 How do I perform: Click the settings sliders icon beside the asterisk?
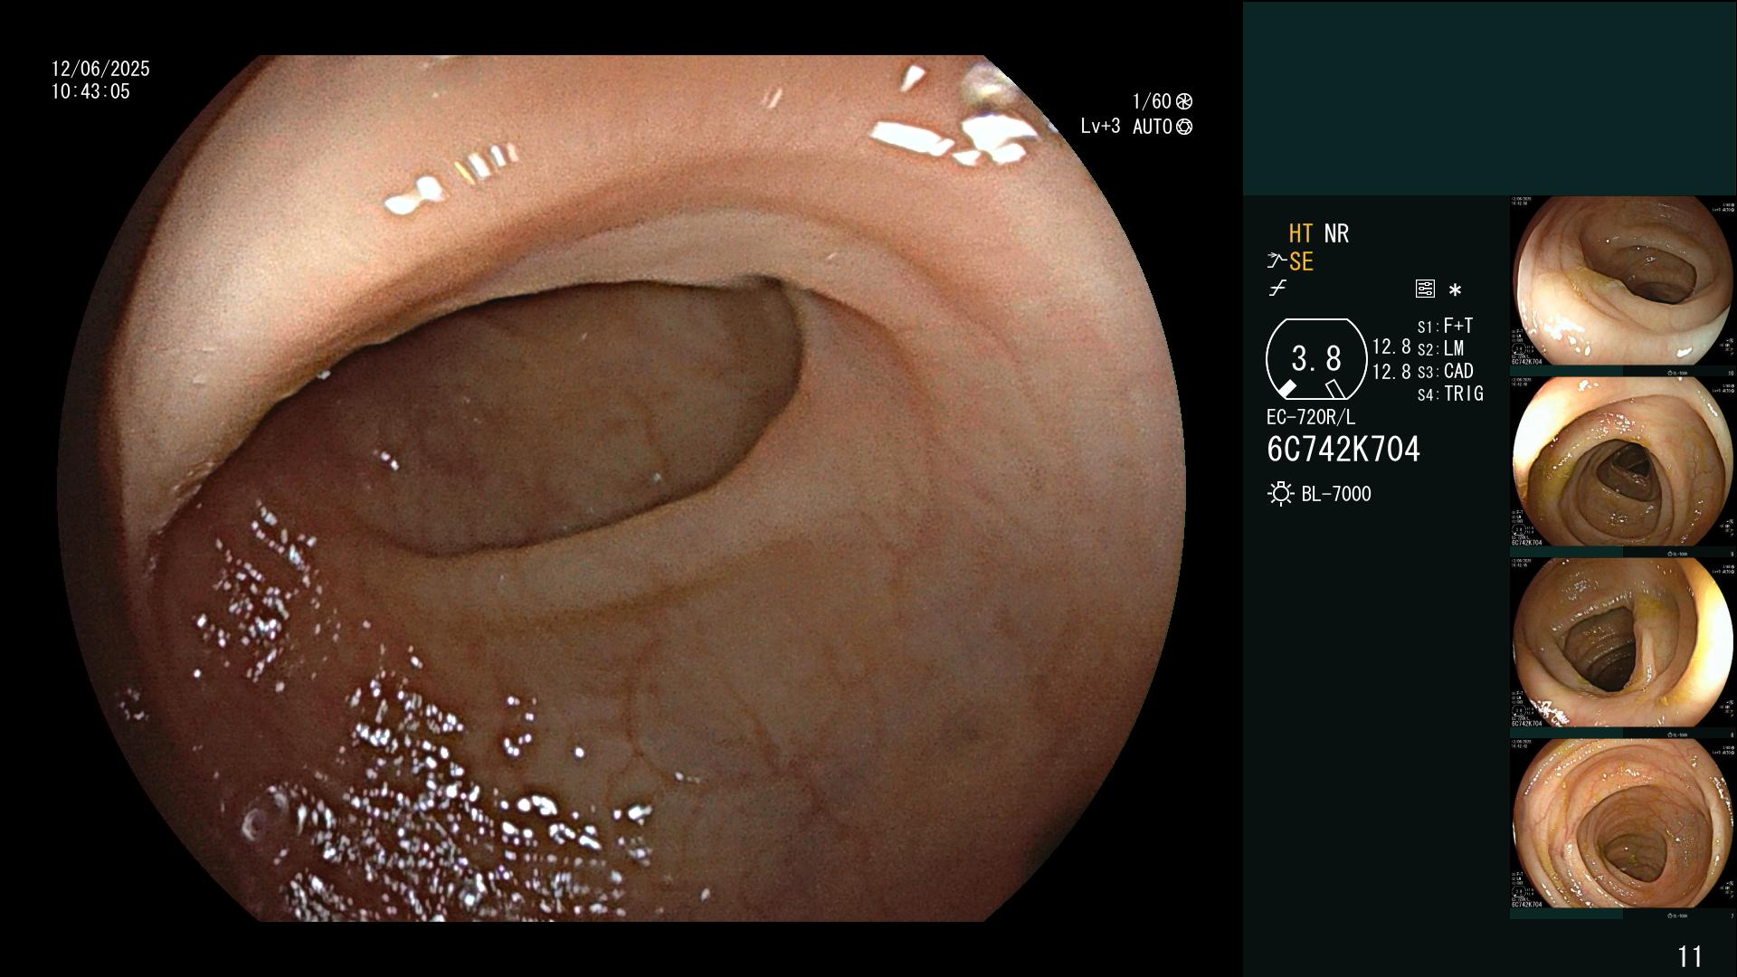point(1425,289)
